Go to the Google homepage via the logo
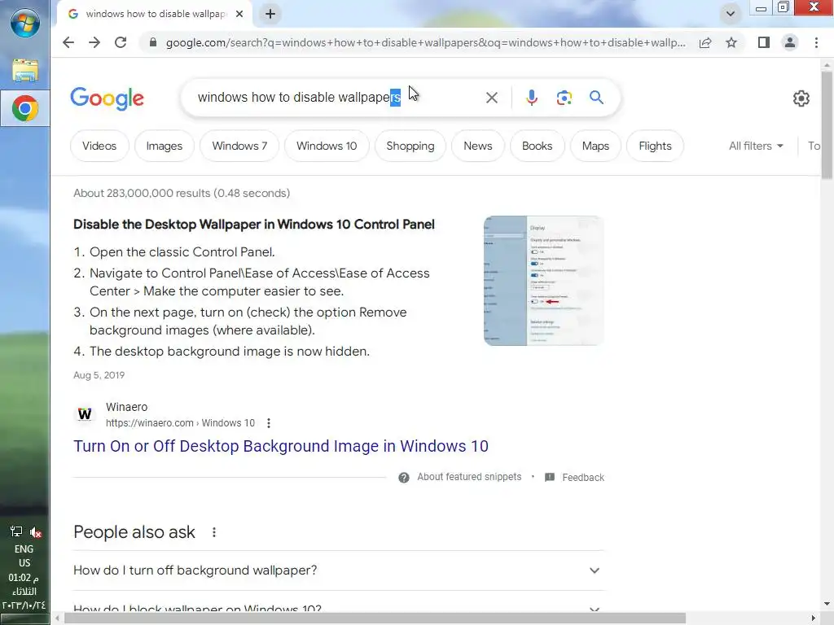Screen dimensions: 834x625 tap(107, 98)
